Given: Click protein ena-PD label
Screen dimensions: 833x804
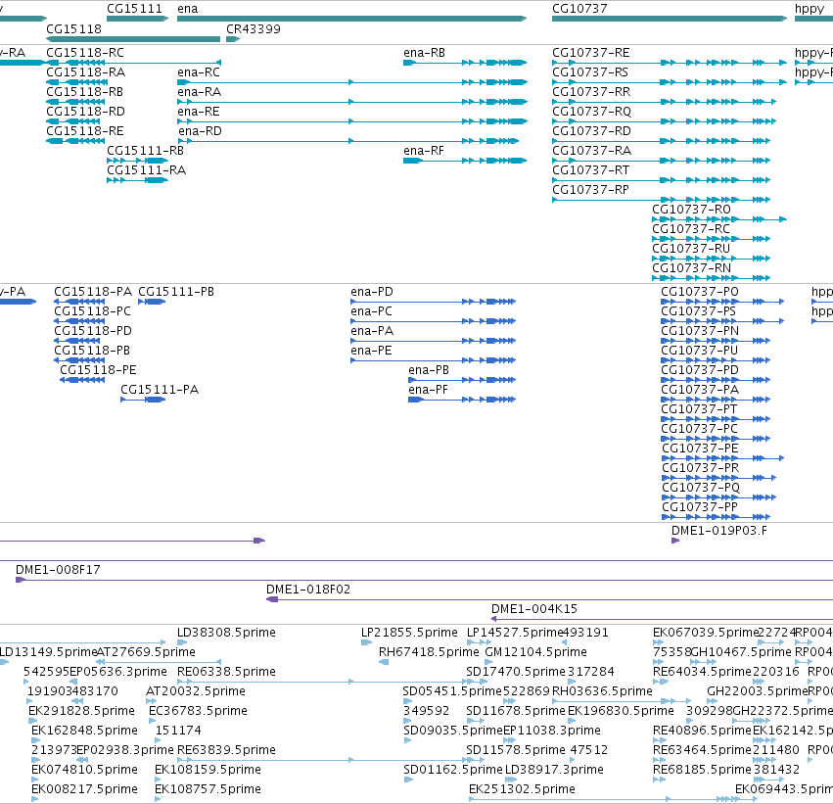Looking at the screenshot, I should point(372,291).
